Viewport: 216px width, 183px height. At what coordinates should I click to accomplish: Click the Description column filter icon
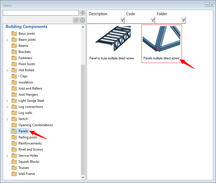[x=122, y=20]
